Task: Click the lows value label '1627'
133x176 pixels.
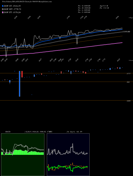Action: (40, 60)
